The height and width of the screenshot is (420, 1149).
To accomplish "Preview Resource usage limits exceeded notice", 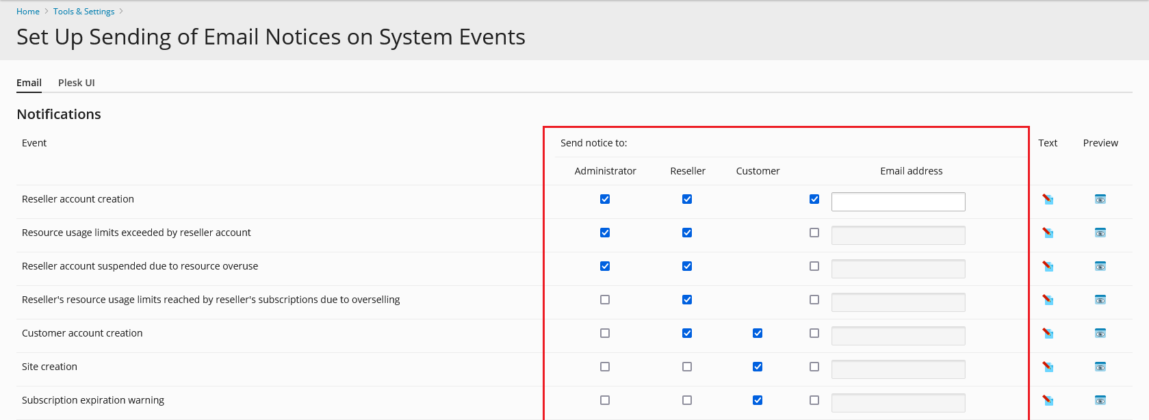I will [1100, 233].
